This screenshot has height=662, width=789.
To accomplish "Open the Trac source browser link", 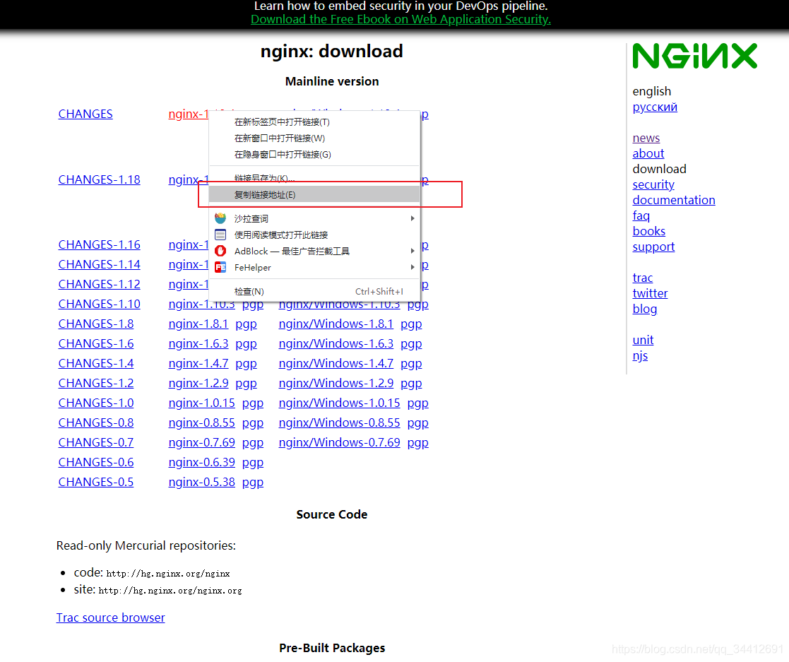I will click(111, 617).
